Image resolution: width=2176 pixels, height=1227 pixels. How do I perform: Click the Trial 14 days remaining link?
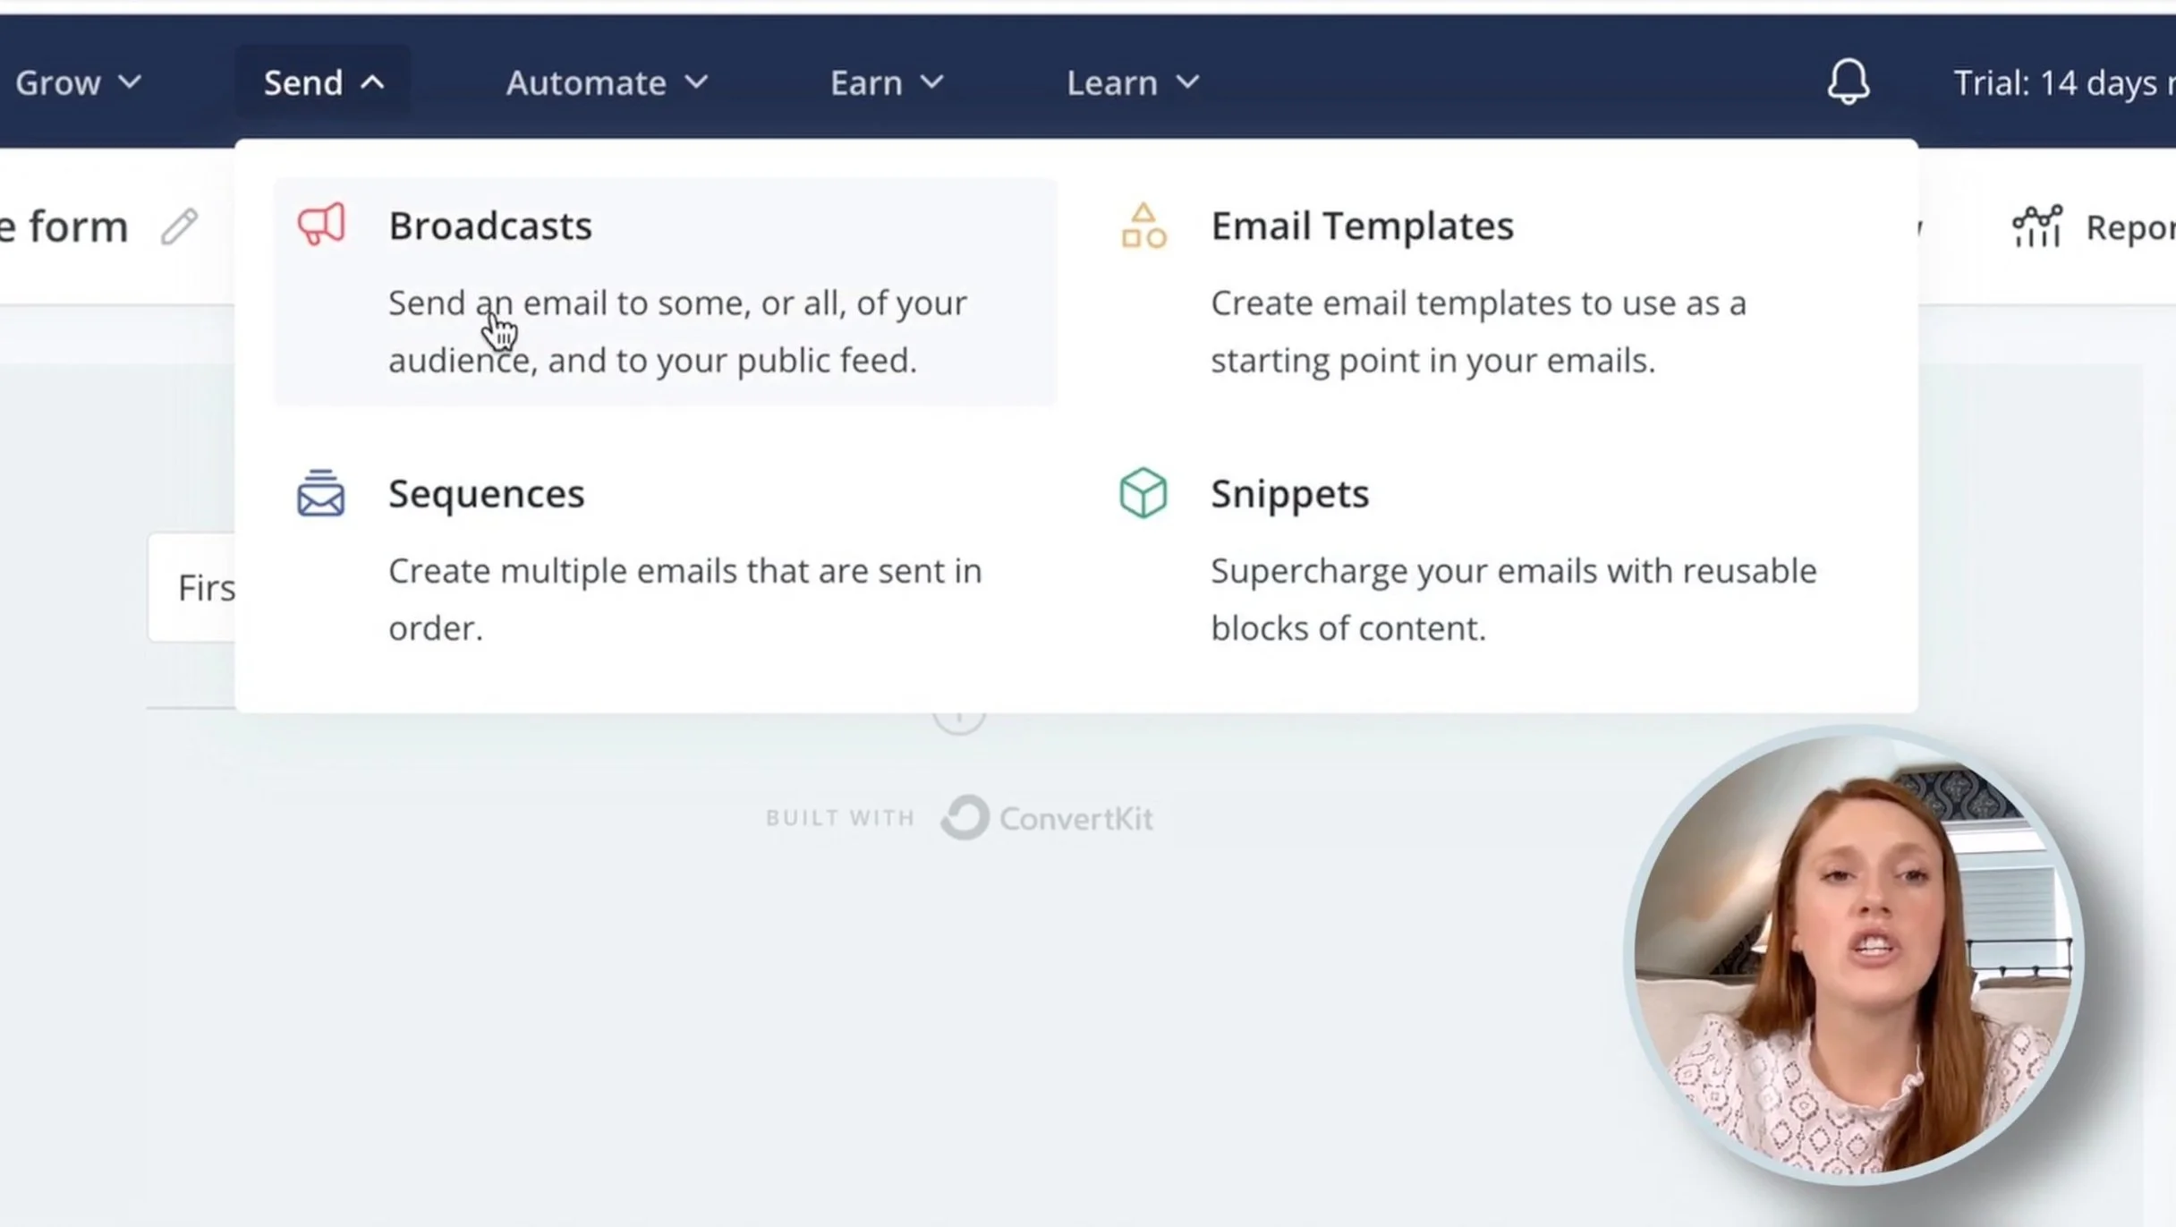[x=2062, y=82]
